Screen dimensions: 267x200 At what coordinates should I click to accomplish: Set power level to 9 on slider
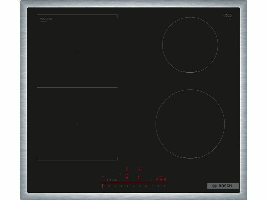165,186
